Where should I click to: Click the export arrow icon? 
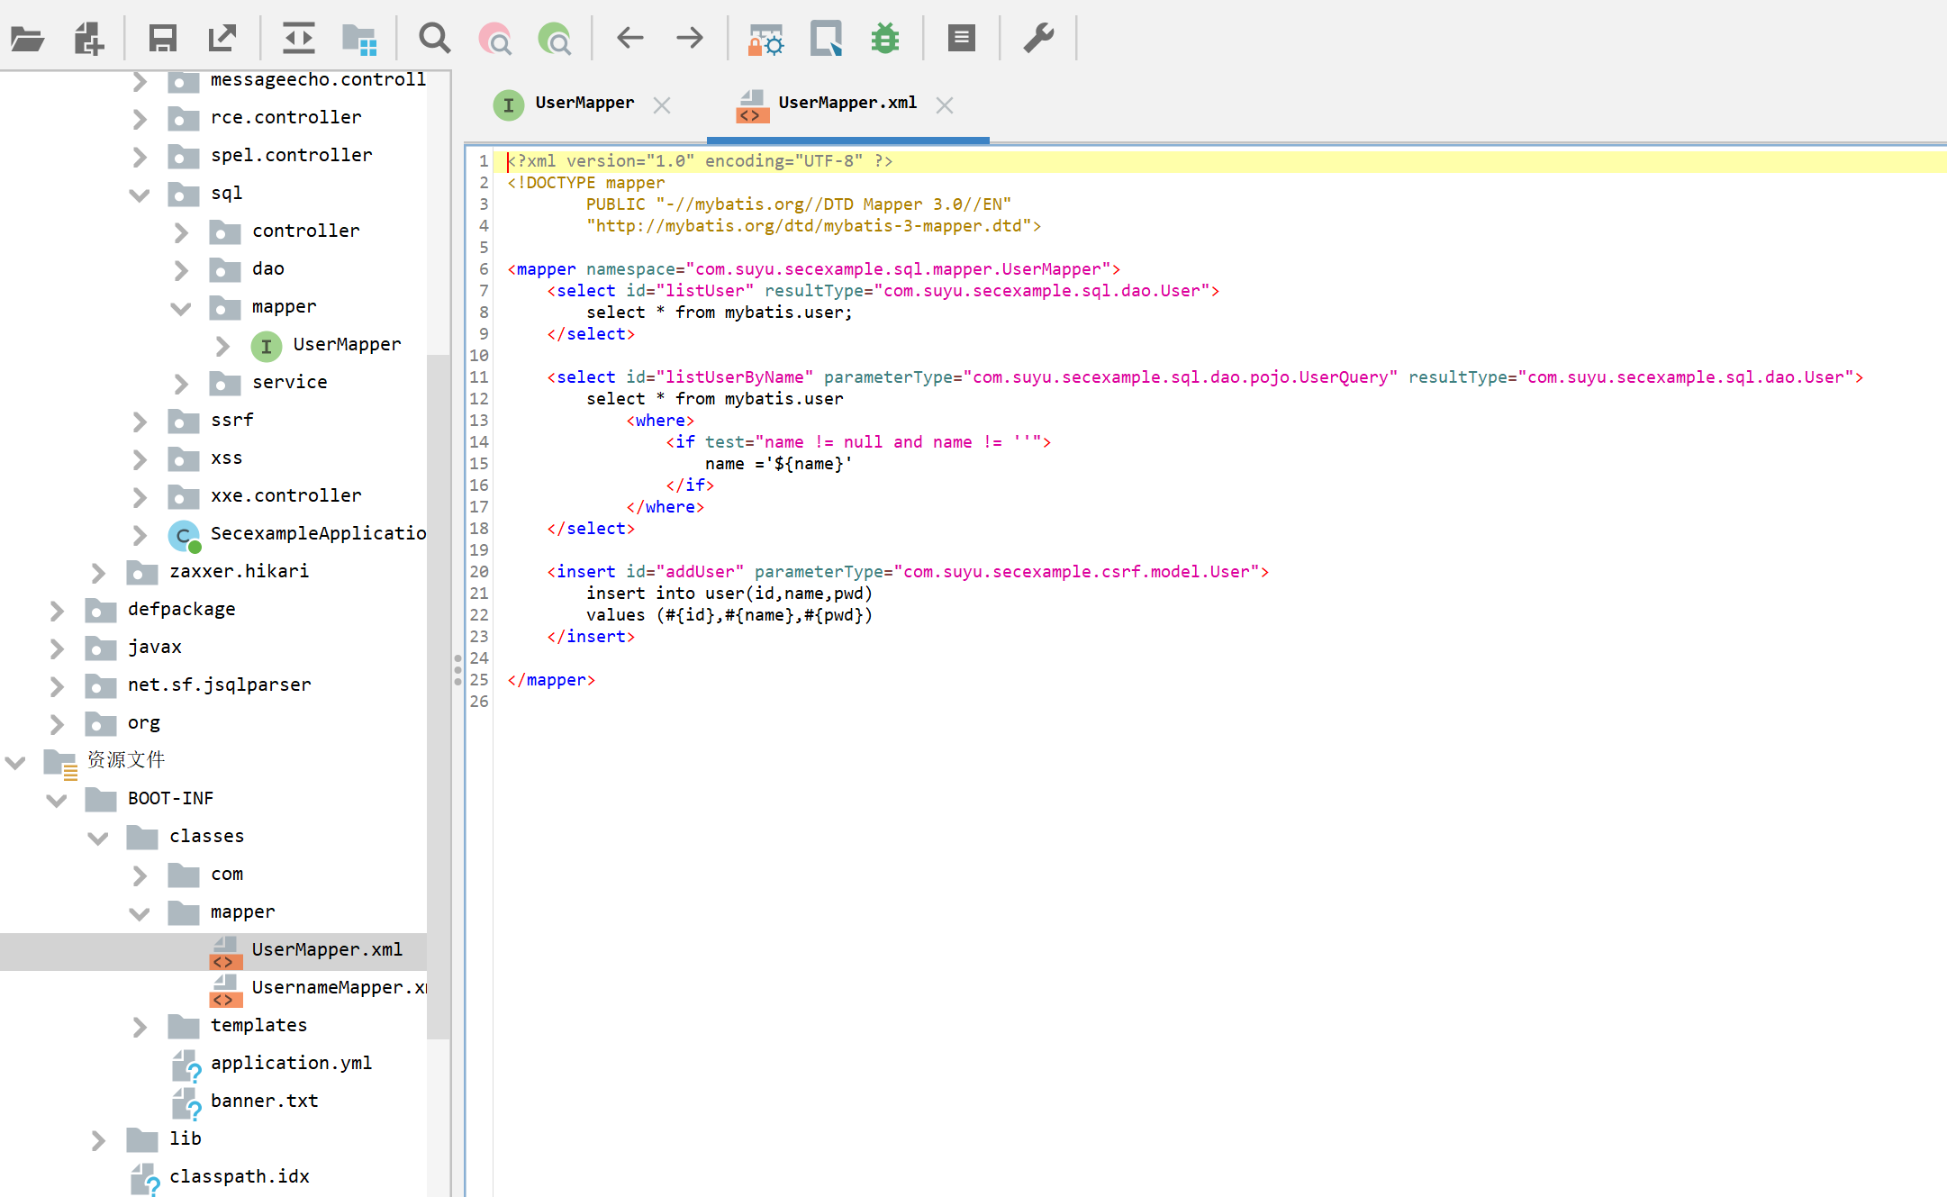coord(222,39)
